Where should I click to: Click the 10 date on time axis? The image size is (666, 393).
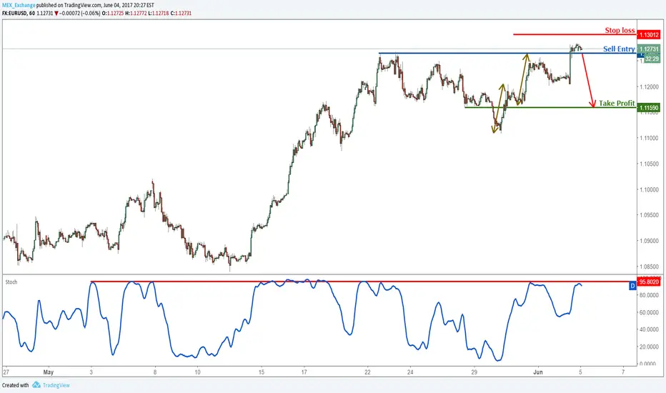[197, 372]
